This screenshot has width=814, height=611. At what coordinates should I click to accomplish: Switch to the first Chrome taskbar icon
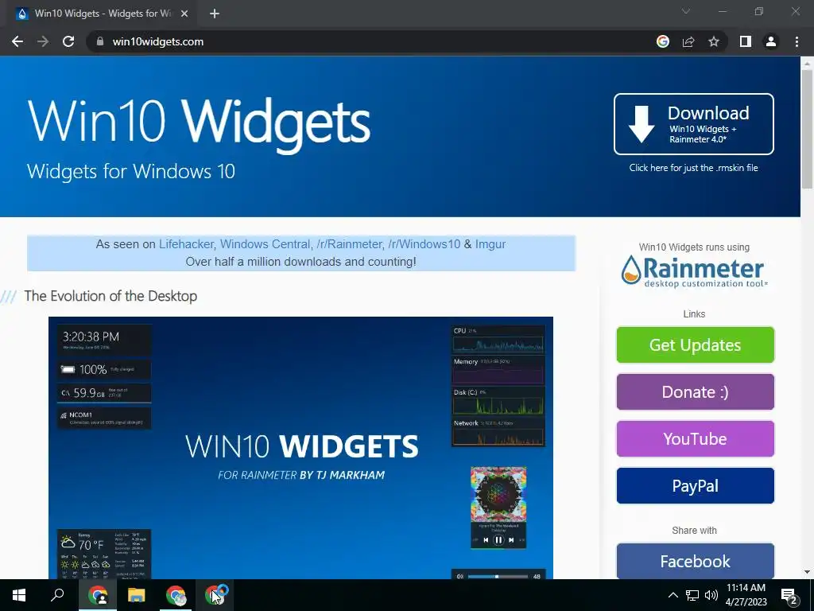(98, 595)
